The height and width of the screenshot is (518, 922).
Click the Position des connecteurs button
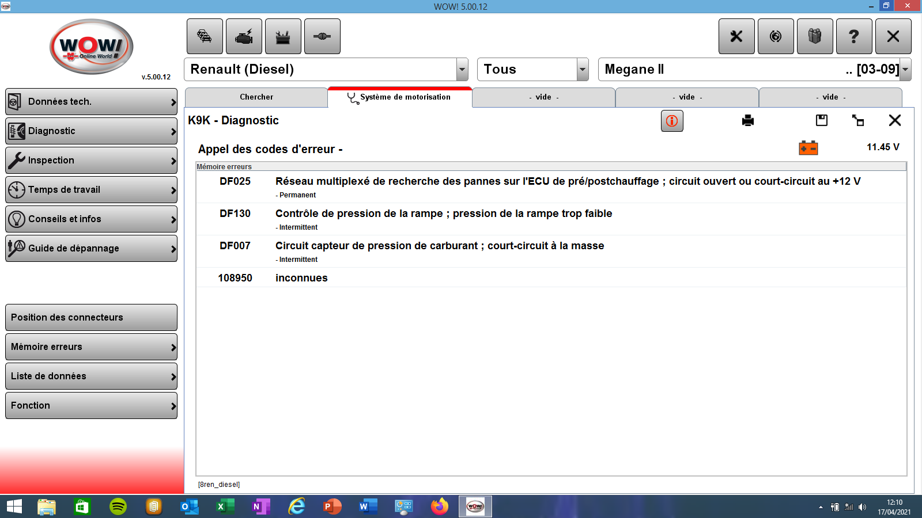(x=91, y=318)
